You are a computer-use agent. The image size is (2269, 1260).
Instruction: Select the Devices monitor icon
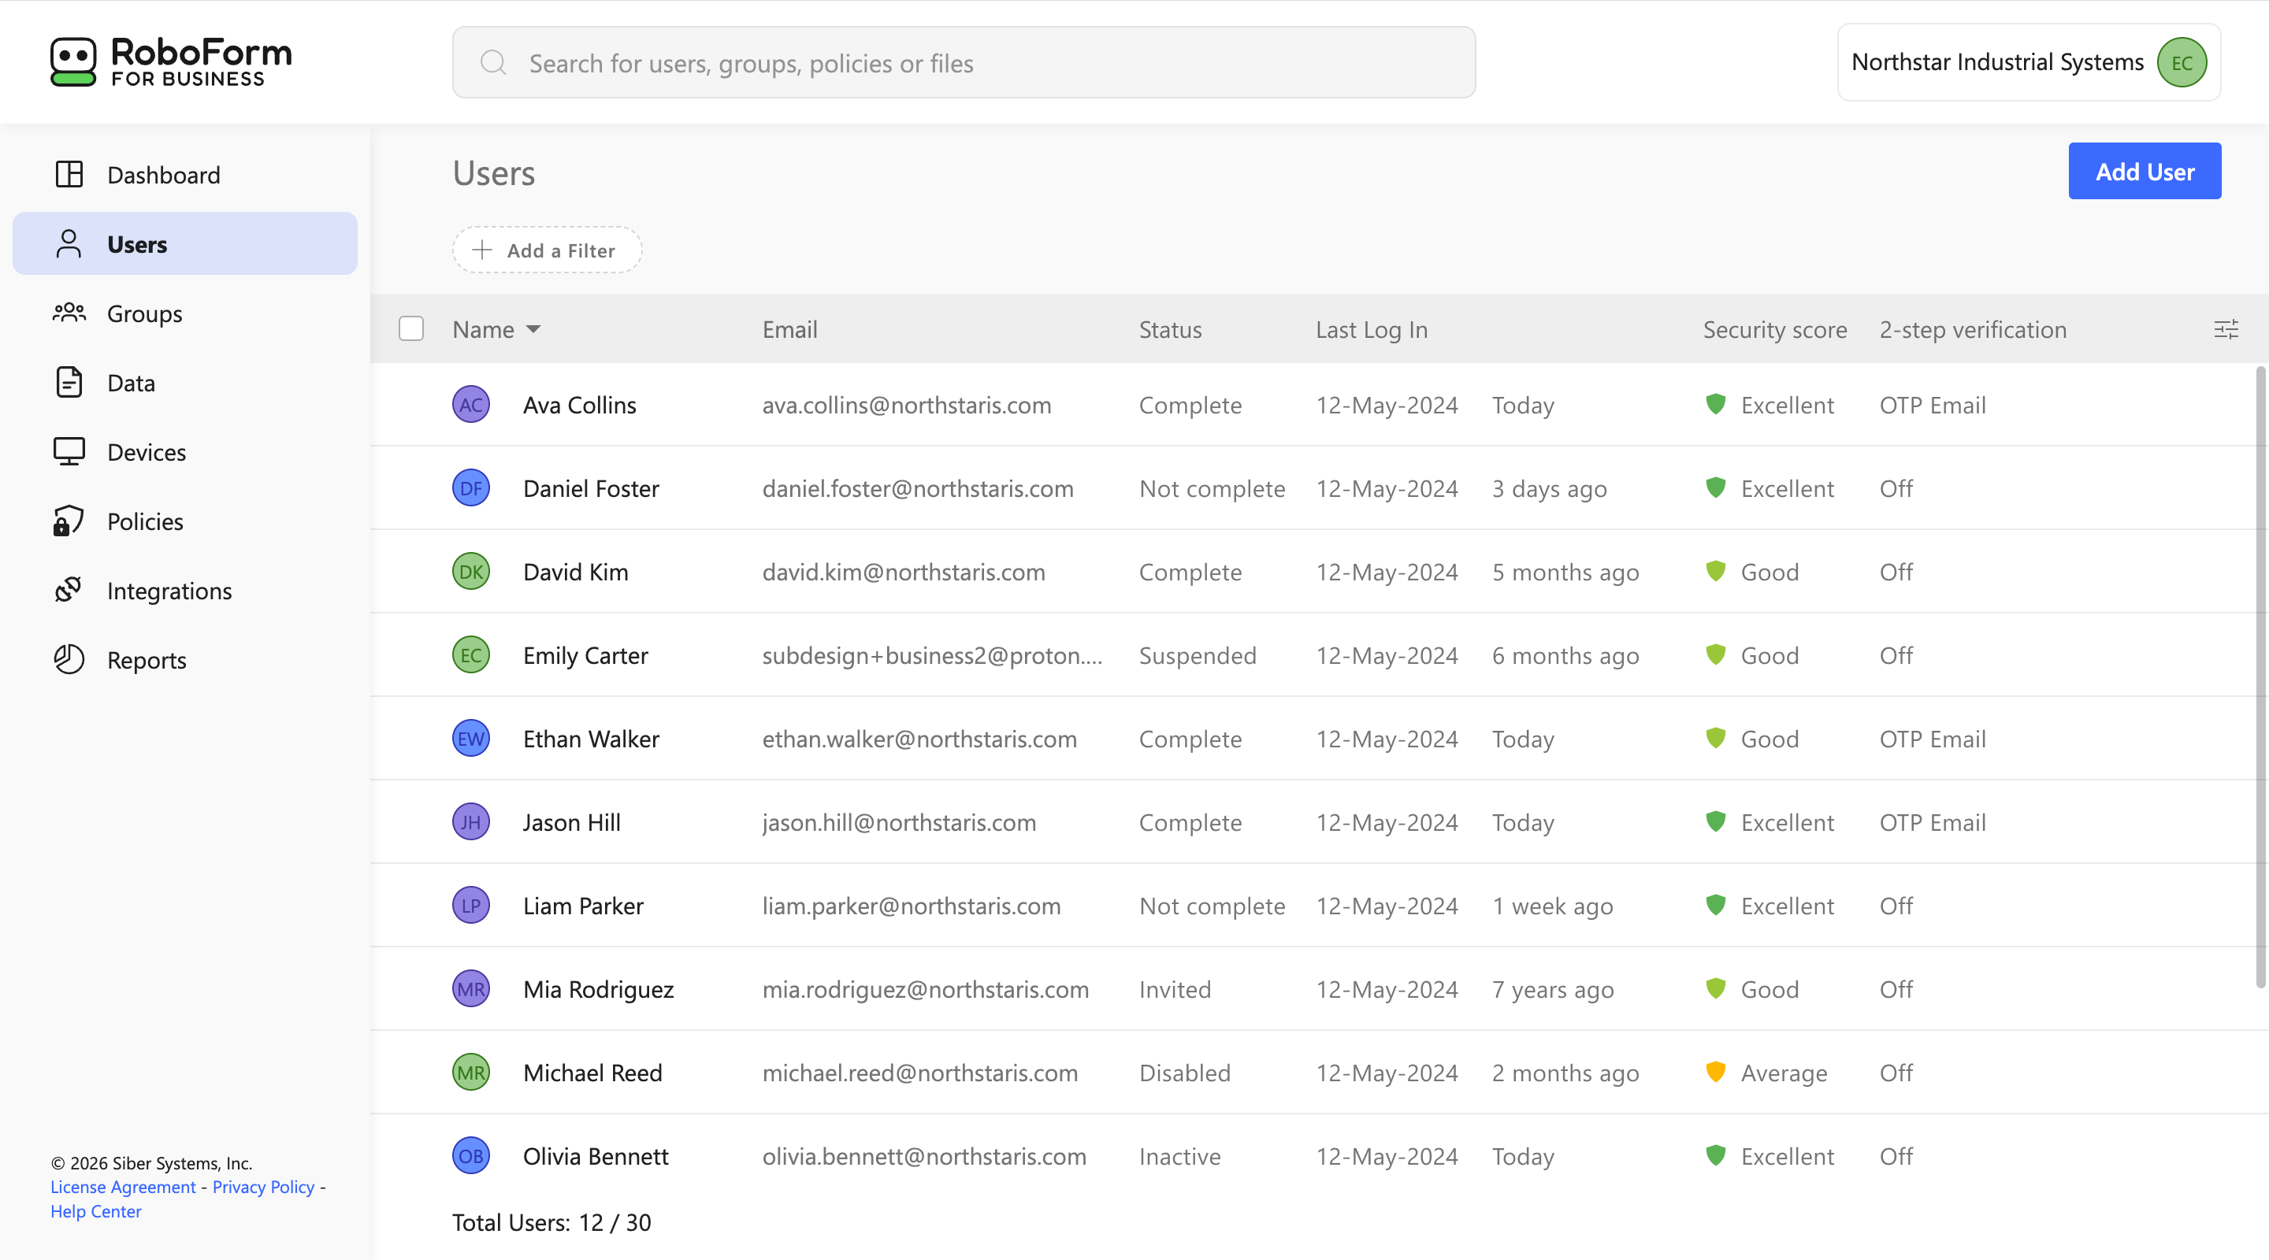(69, 452)
